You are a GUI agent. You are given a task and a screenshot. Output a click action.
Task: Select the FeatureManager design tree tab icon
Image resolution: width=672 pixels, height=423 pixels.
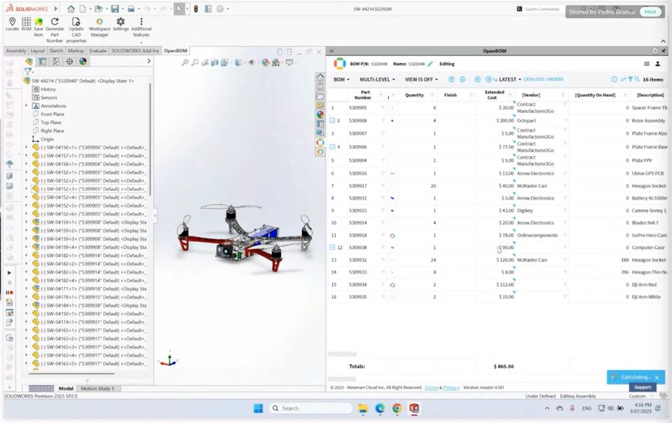(29, 61)
